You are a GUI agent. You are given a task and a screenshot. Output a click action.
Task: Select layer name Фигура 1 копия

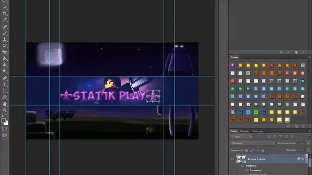coord(256,159)
